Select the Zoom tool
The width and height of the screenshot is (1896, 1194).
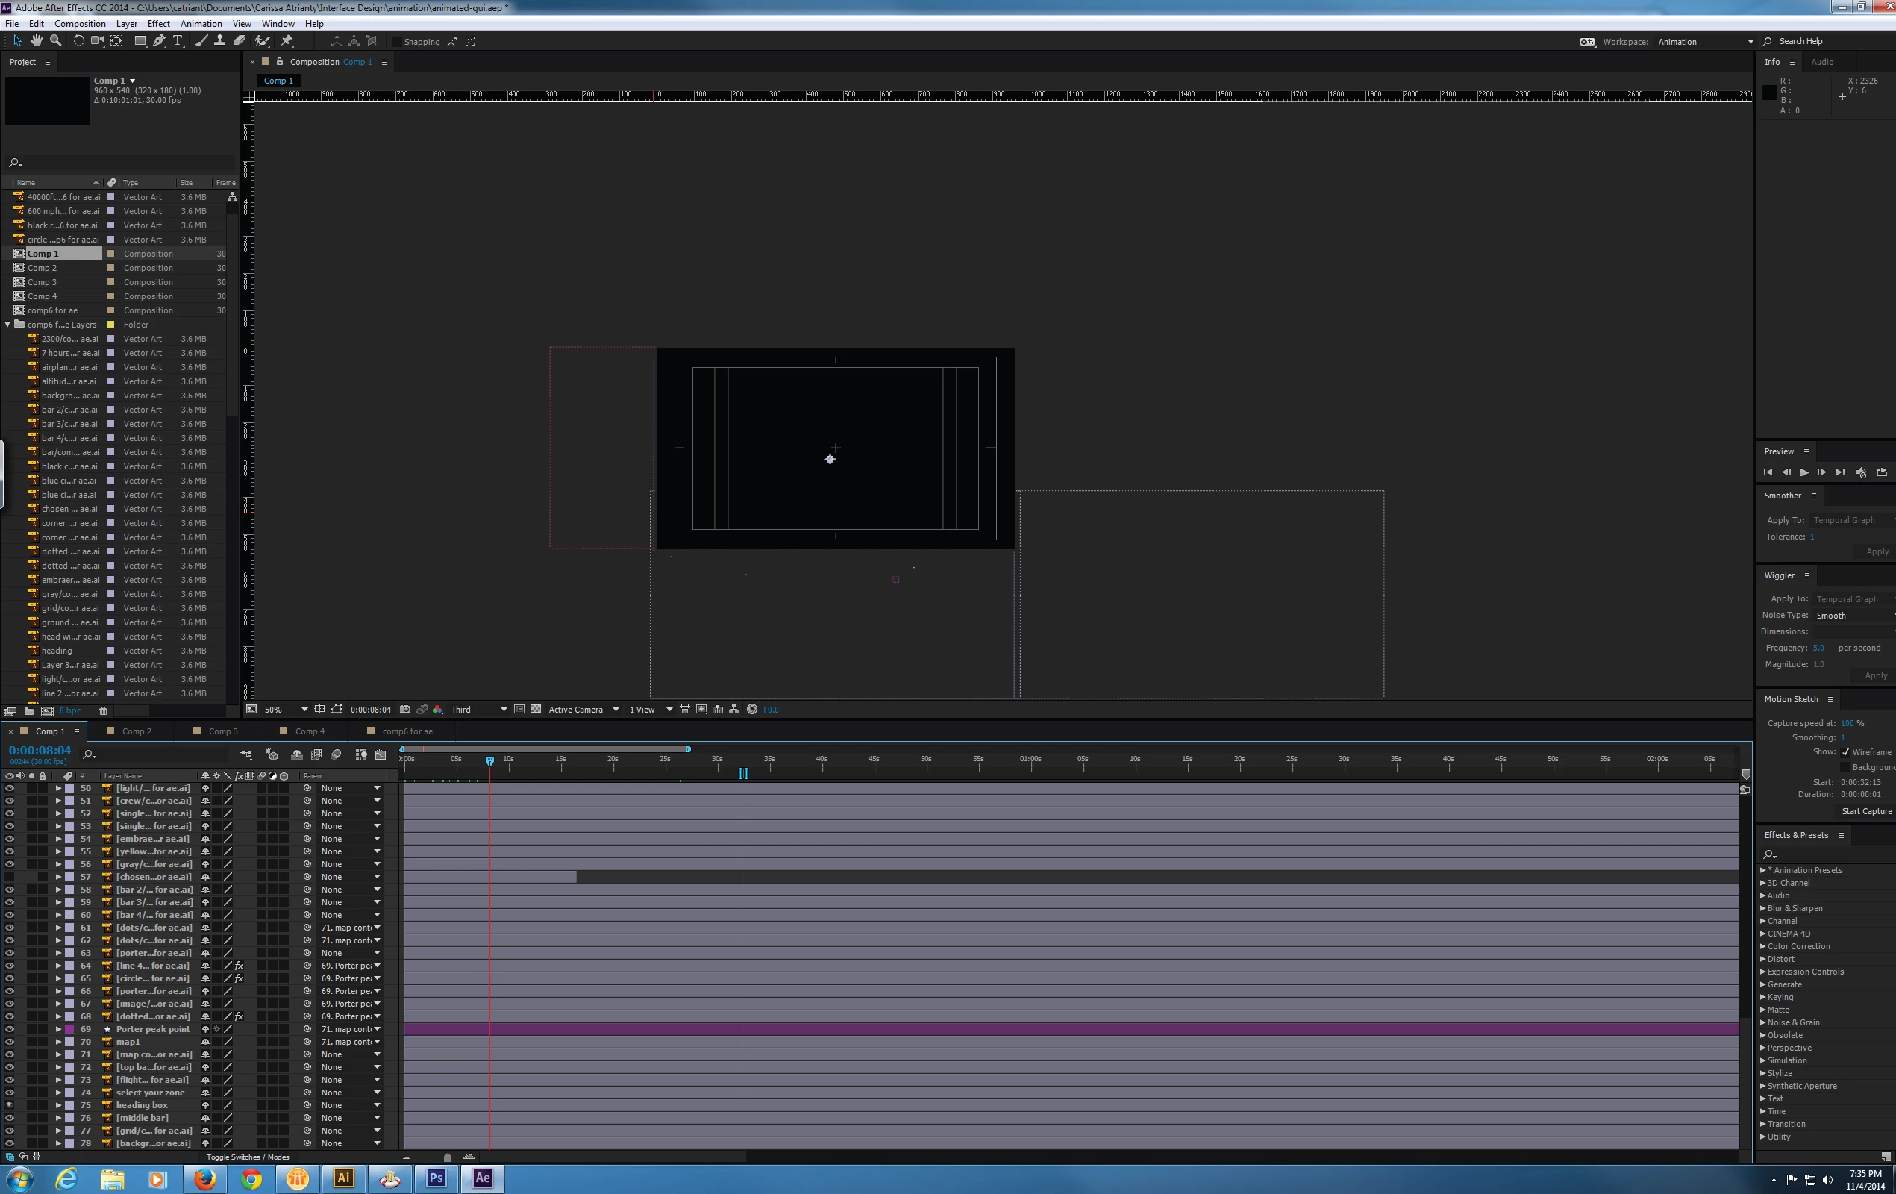coord(55,41)
